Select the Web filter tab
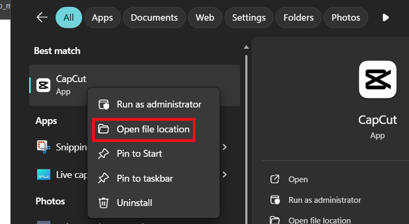This screenshot has width=409, height=224. [x=204, y=17]
